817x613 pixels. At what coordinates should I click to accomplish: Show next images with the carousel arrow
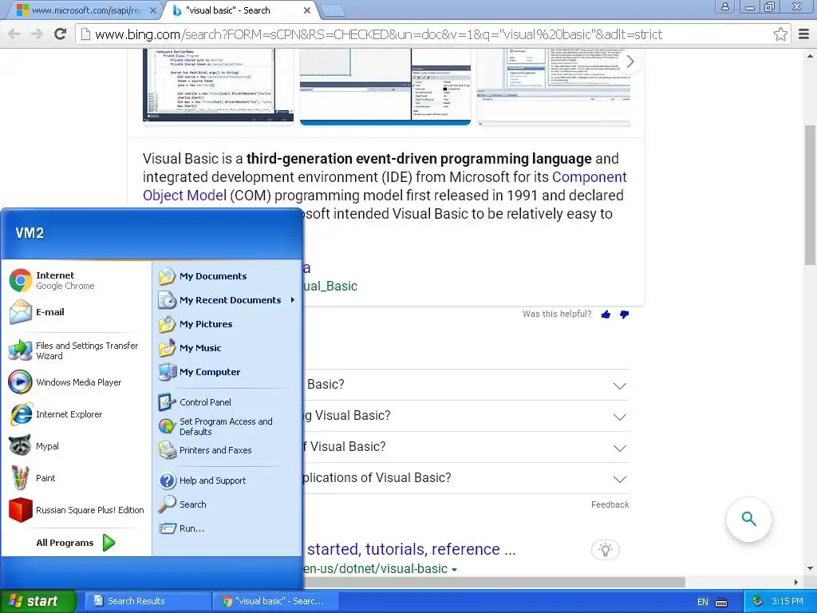(630, 61)
